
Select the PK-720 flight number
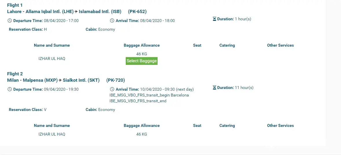[116, 80]
